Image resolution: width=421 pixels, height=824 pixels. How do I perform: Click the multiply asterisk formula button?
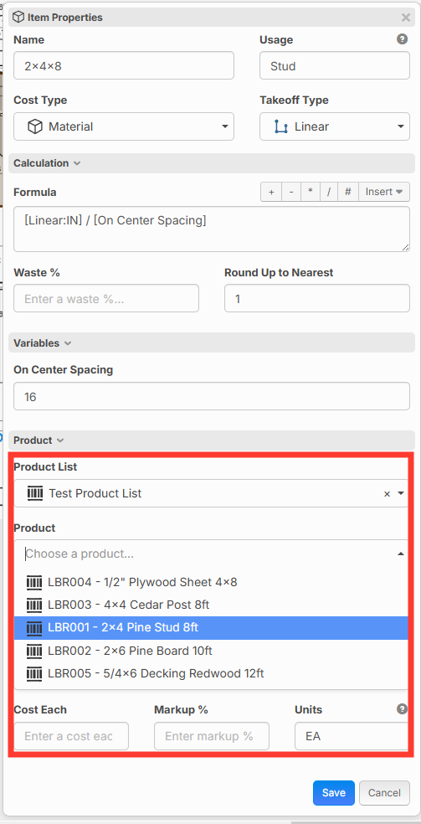coord(311,192)
